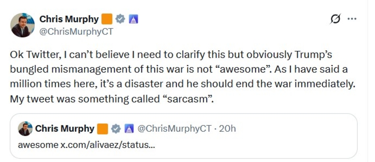Click the verified badge in the quoted tweet
Viewport: 375px width, 162px height.
click(115, 129)
